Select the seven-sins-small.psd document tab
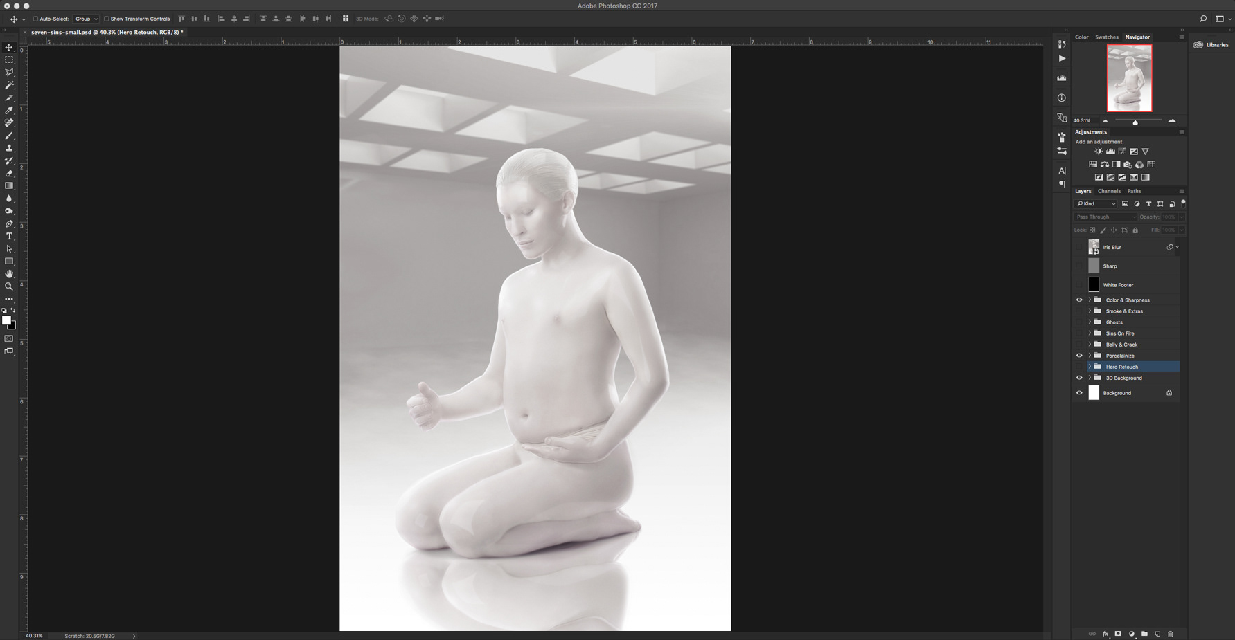Image resolution: width=1235 pixels, height=640 pixels. (x=107, y=32)
